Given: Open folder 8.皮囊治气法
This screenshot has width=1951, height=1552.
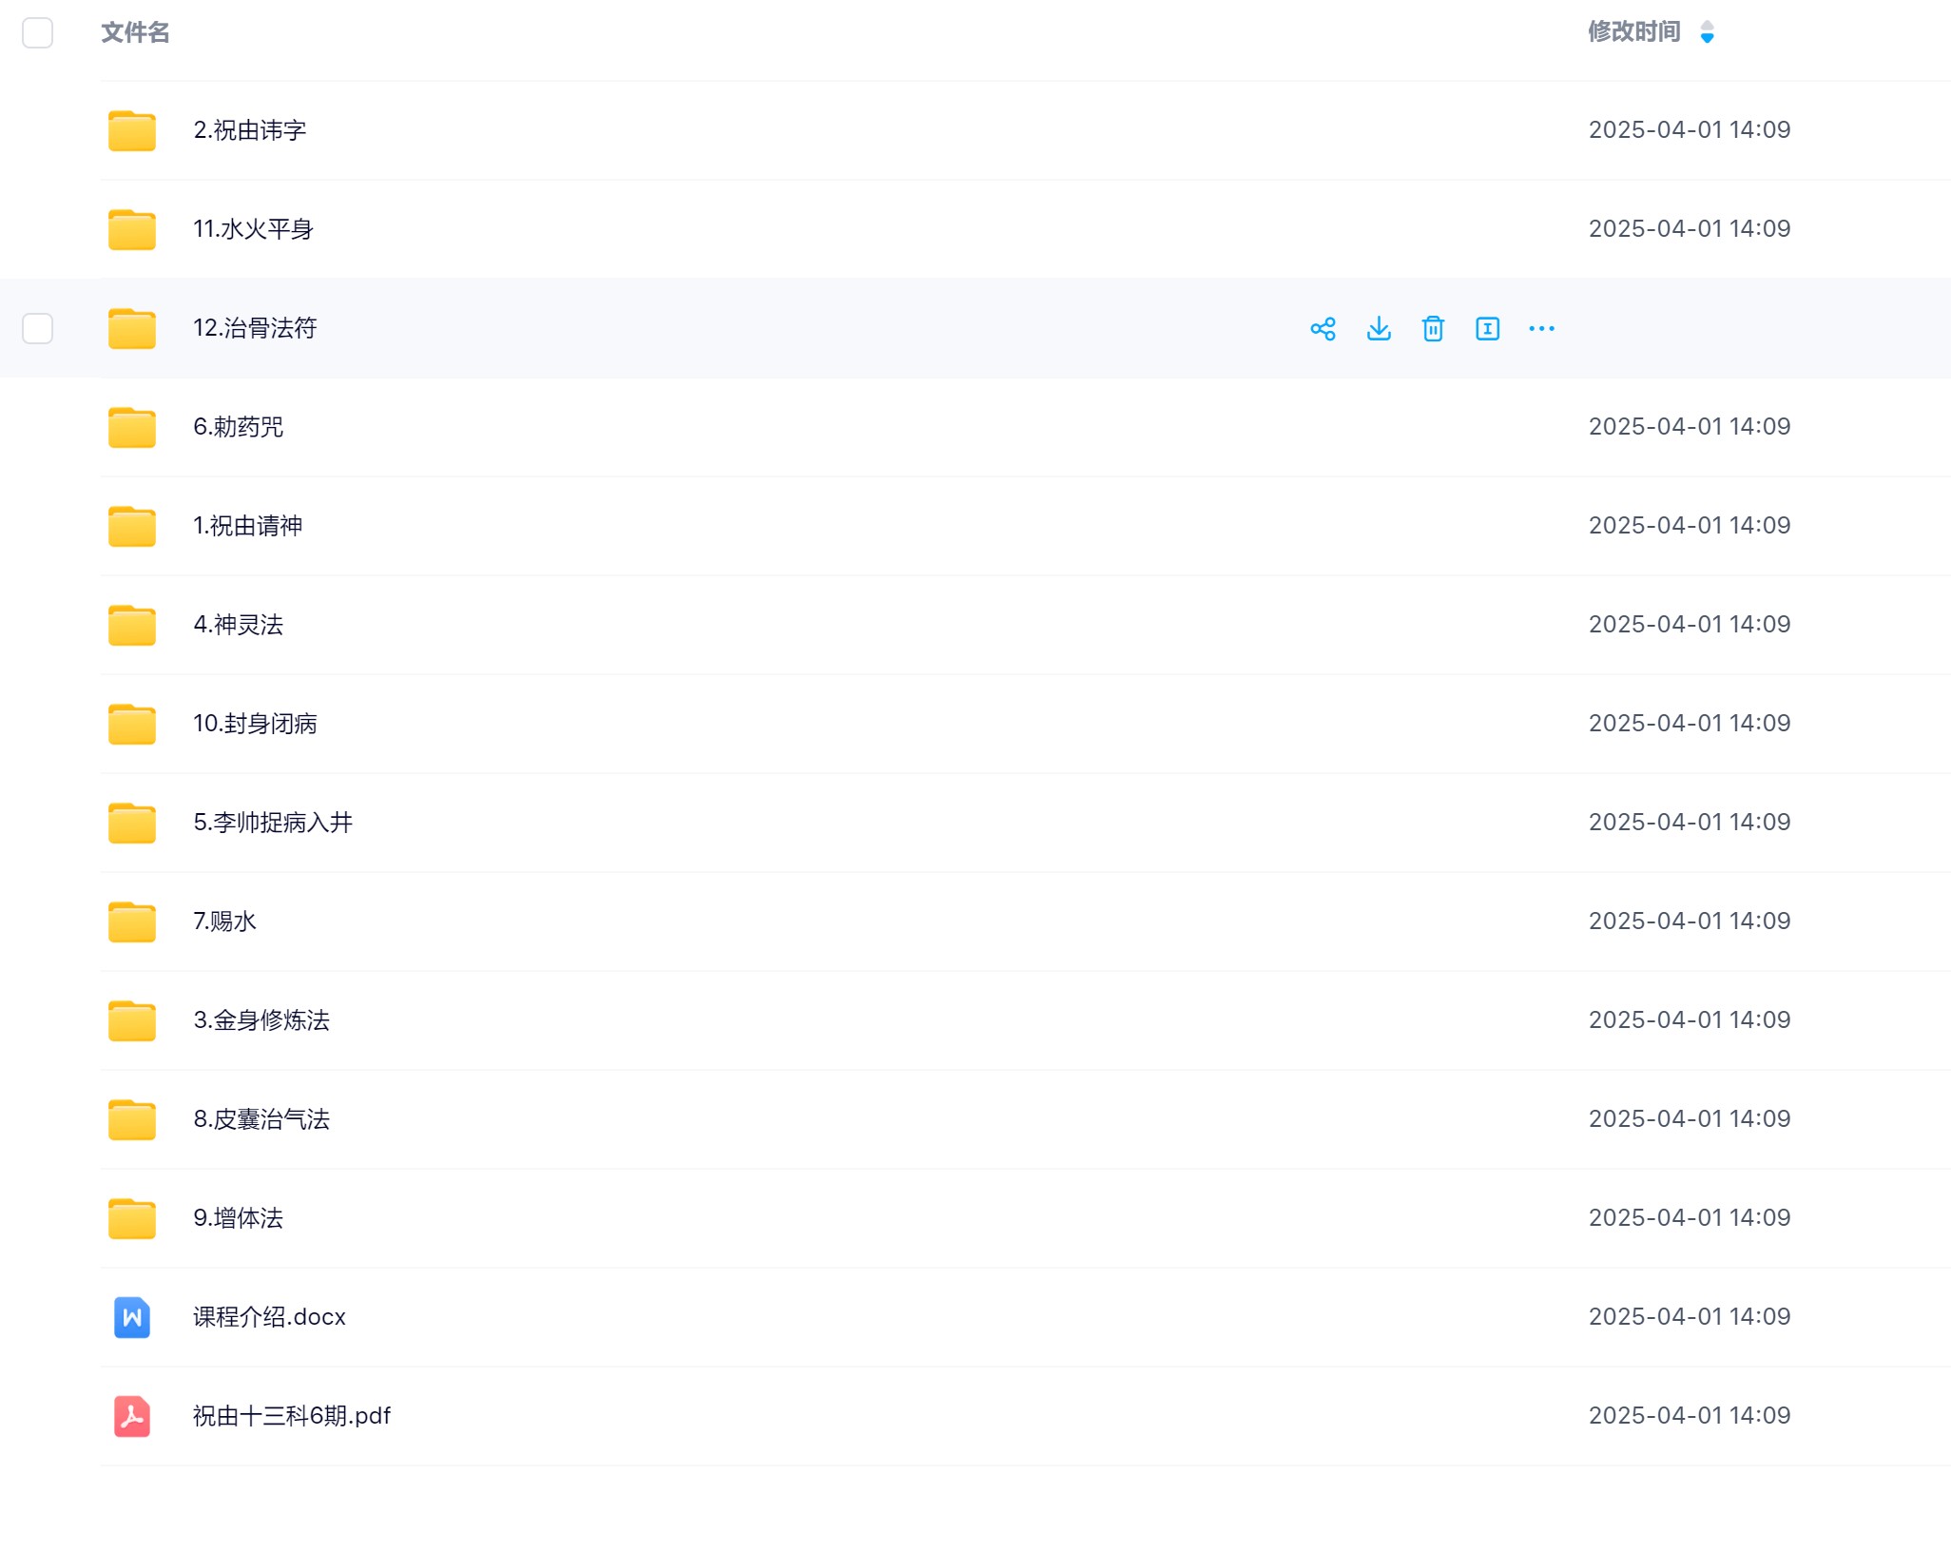Looking at the screenshot, I should point(261,1119).
